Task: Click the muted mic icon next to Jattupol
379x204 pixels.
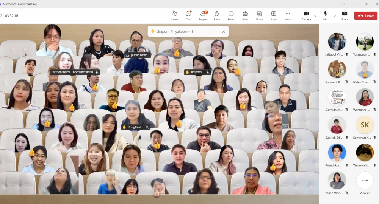Action: coord(347,54)
